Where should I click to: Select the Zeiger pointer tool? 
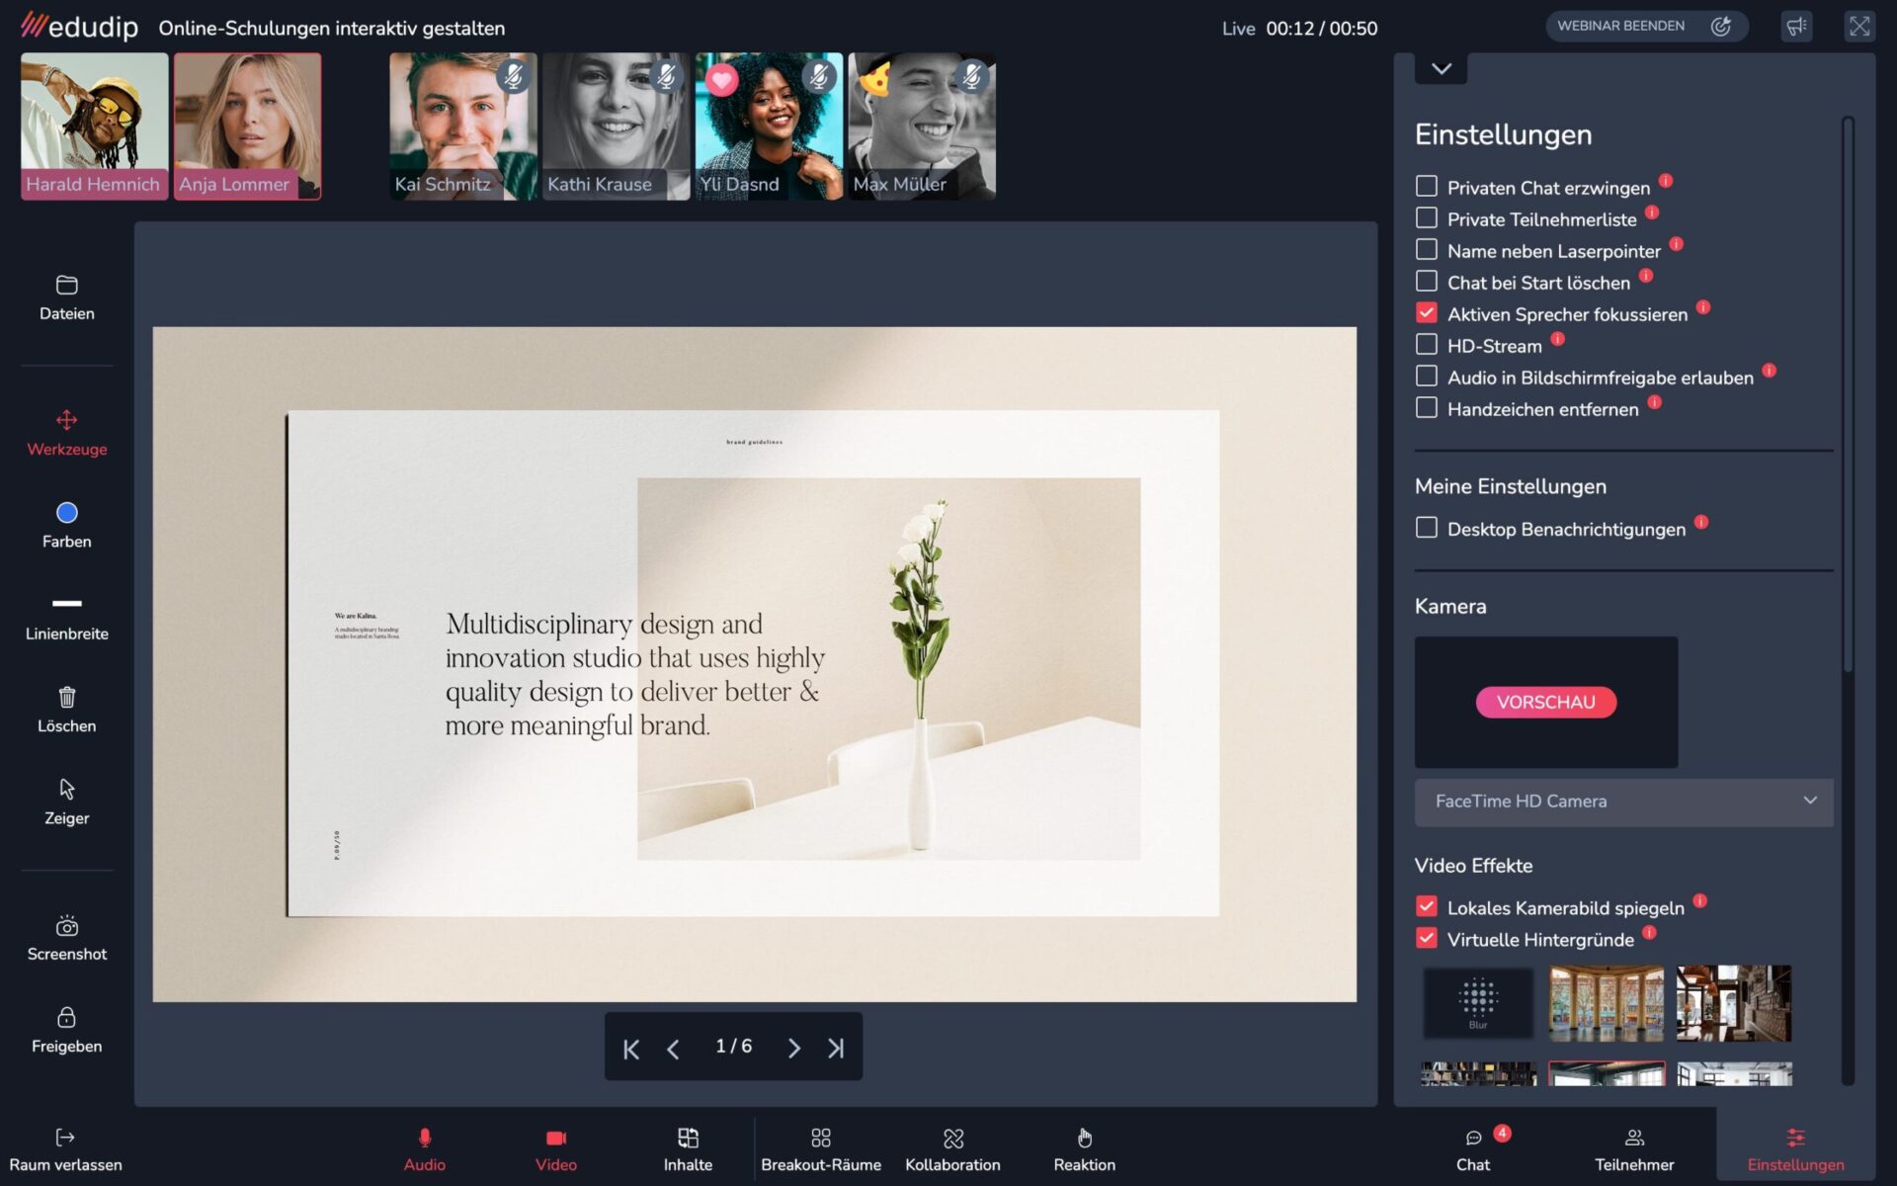(66, 790)
